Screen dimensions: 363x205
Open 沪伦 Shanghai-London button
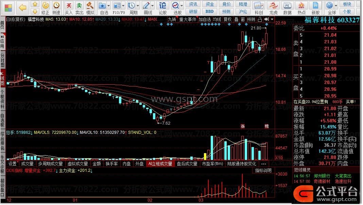243,12
